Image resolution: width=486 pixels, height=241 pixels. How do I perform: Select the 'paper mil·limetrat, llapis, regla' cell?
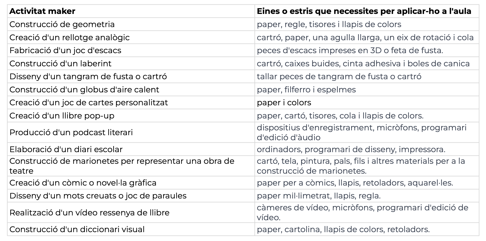(319, 196)
